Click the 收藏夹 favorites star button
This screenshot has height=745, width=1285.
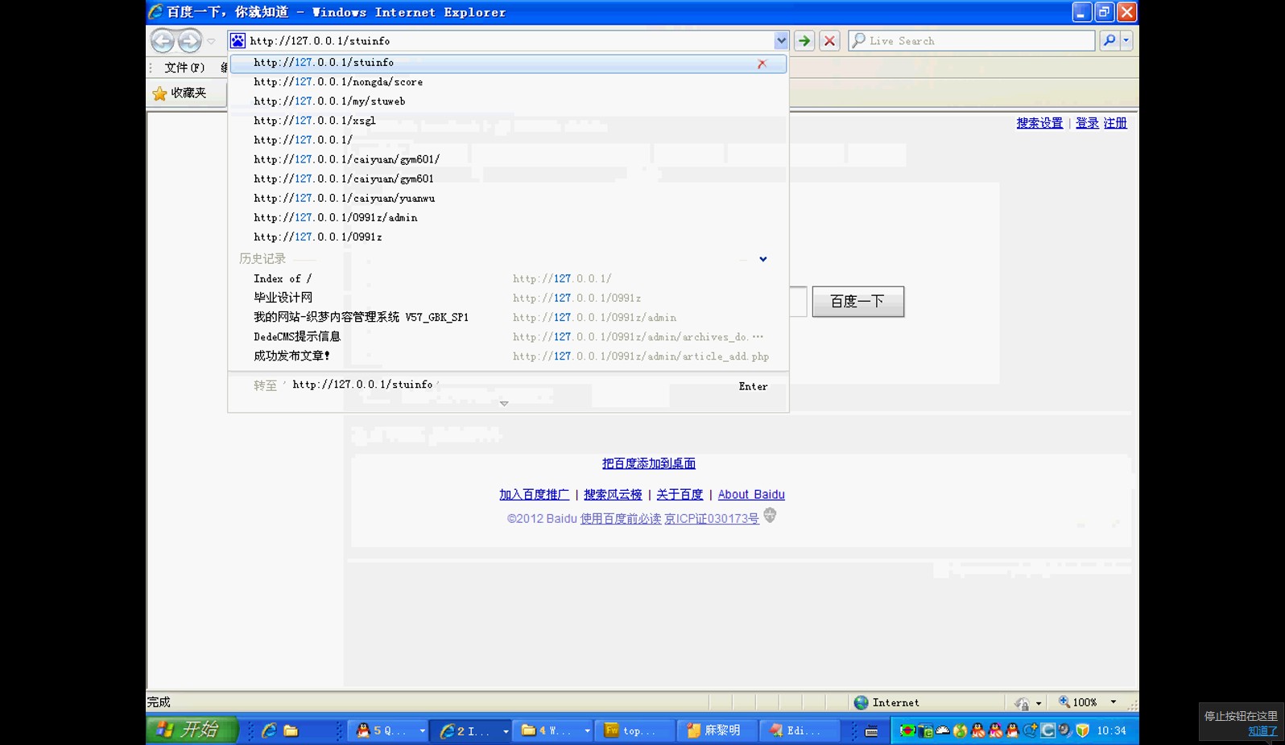click(x=180, y=93)
